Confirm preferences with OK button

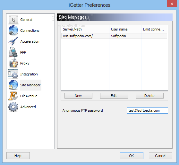tap(132, 156)
